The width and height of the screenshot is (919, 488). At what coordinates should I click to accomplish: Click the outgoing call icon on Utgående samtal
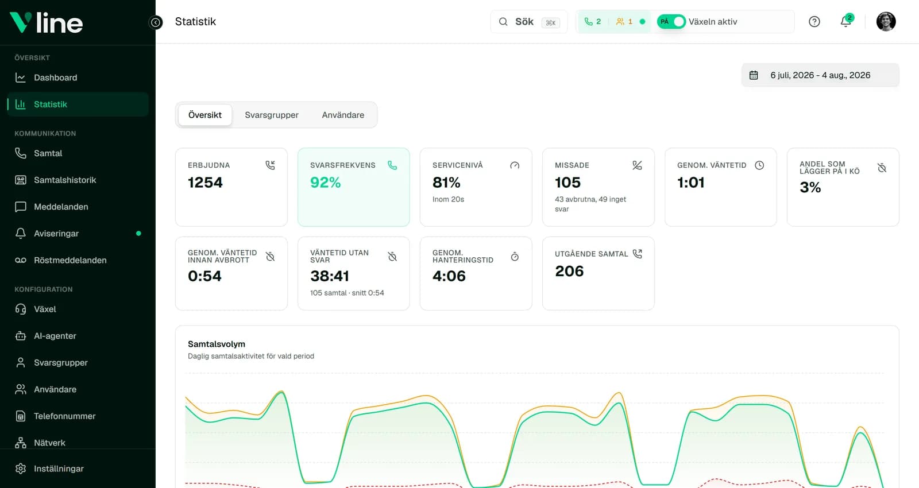pos(637,254)
